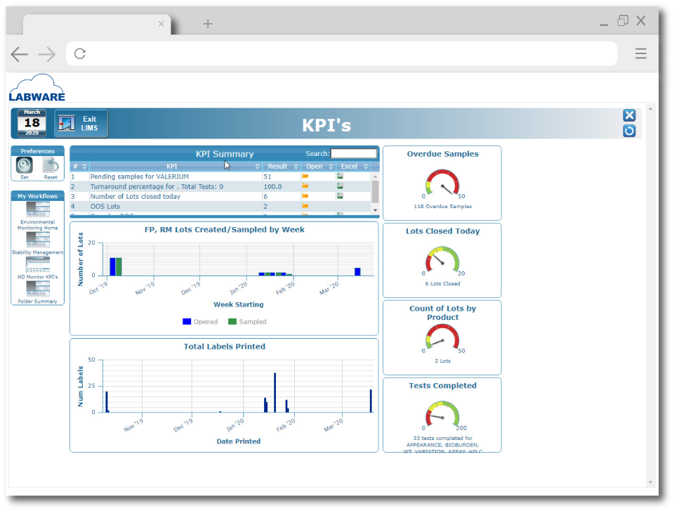Open a new browser tab

pyautogui.click(x=208, y=24)
